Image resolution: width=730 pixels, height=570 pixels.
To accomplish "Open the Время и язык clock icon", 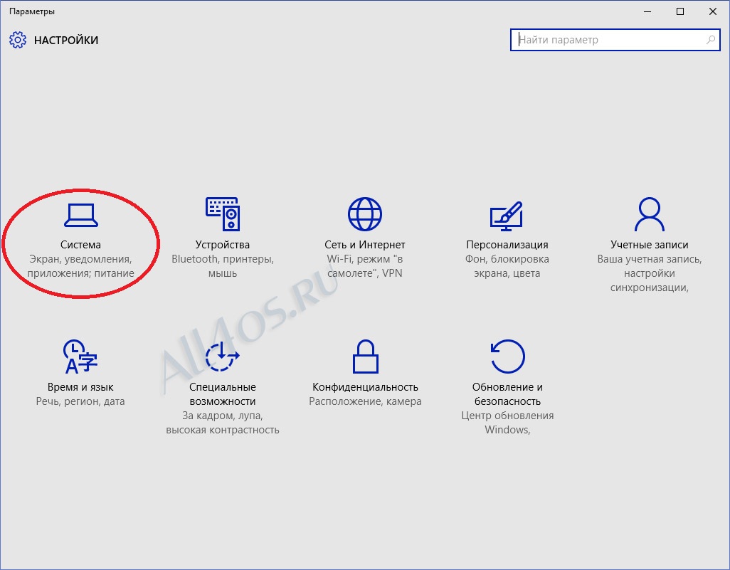I will click(x=80, y=357).
